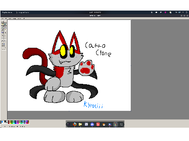Pick the bright yellow palette swatch
This screenshot has width=189, height=141.
point(11,123)
